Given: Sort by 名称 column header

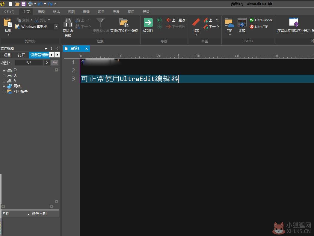Looking at the screenshot, I should [x=16, y=214].
